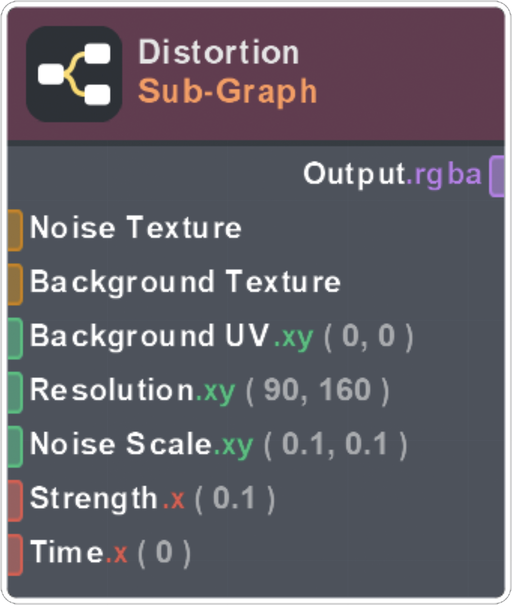Click the Noise Texture label

pyautogui.click(x=135, y=228)
